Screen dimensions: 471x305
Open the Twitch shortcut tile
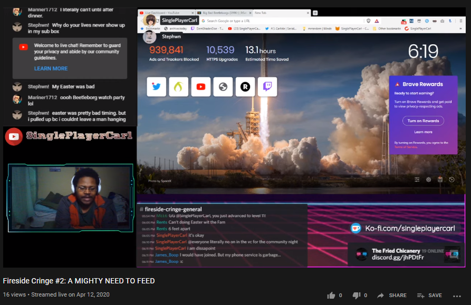point(267,87)
